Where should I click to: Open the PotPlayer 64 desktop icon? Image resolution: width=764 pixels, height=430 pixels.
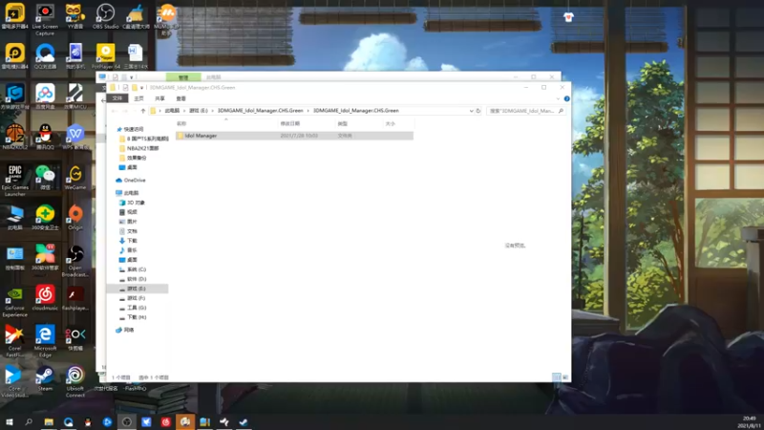tap(105, 56)
